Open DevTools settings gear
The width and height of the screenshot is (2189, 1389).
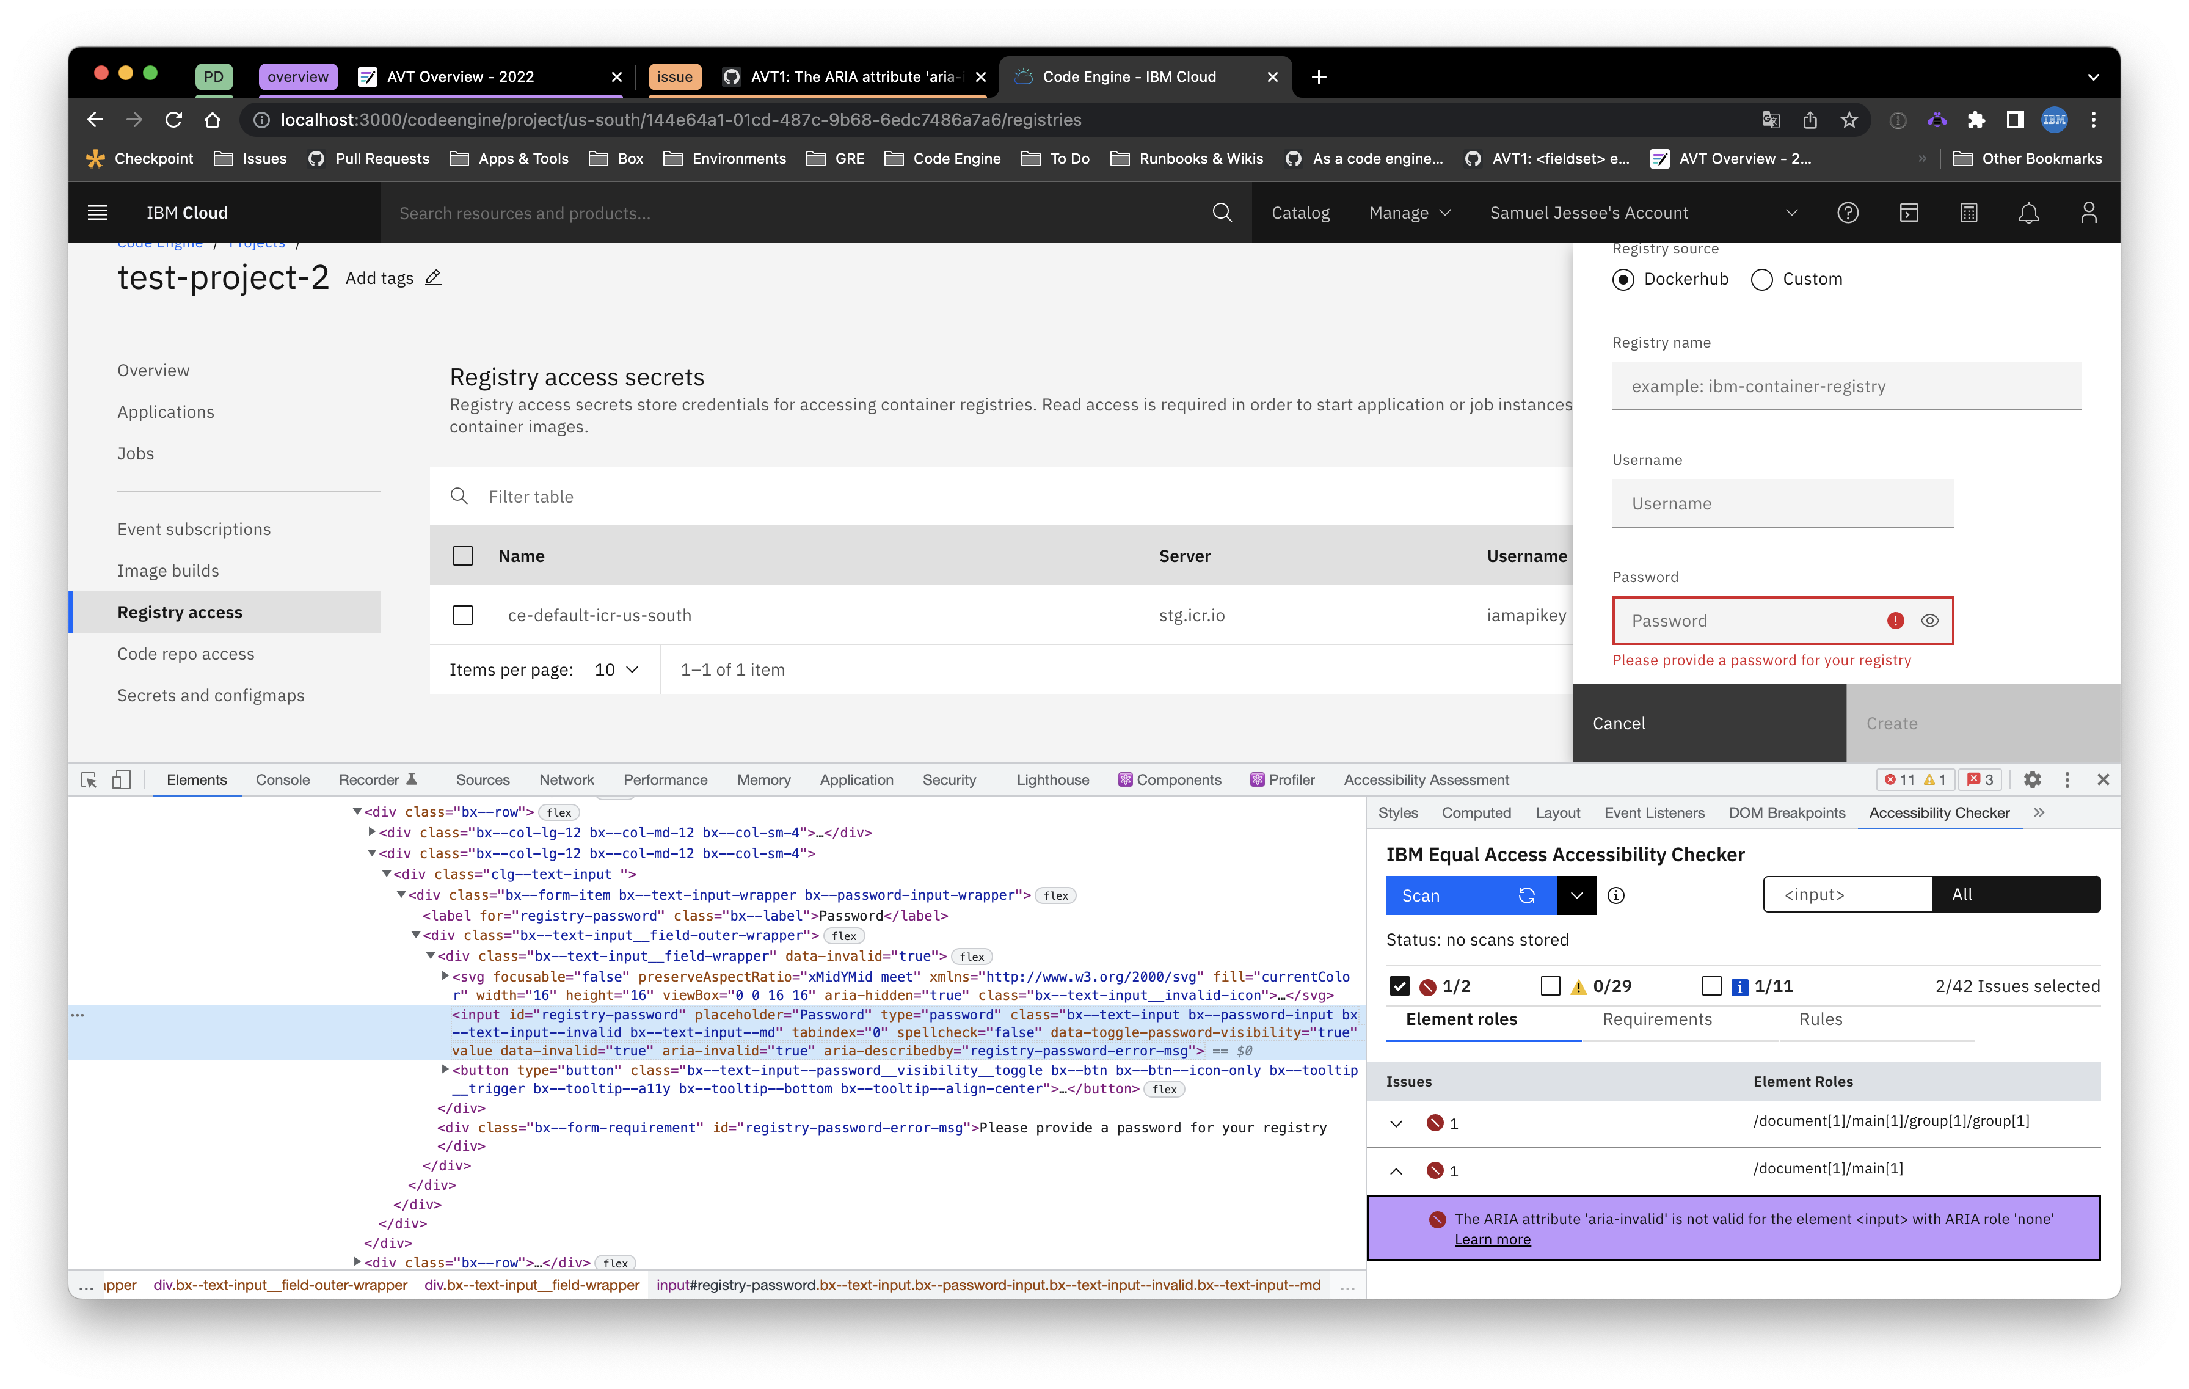[2032, 780]
